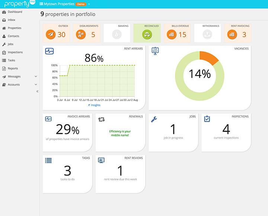This screenshot has height=216, width=268.
Task: Click the blue Jobs wrench tile icon
Action: (154, 119)
